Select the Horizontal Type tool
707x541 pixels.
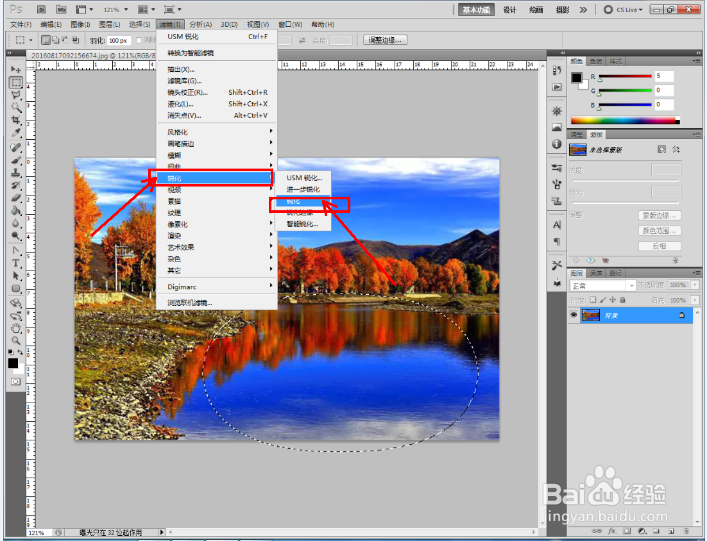16,263
